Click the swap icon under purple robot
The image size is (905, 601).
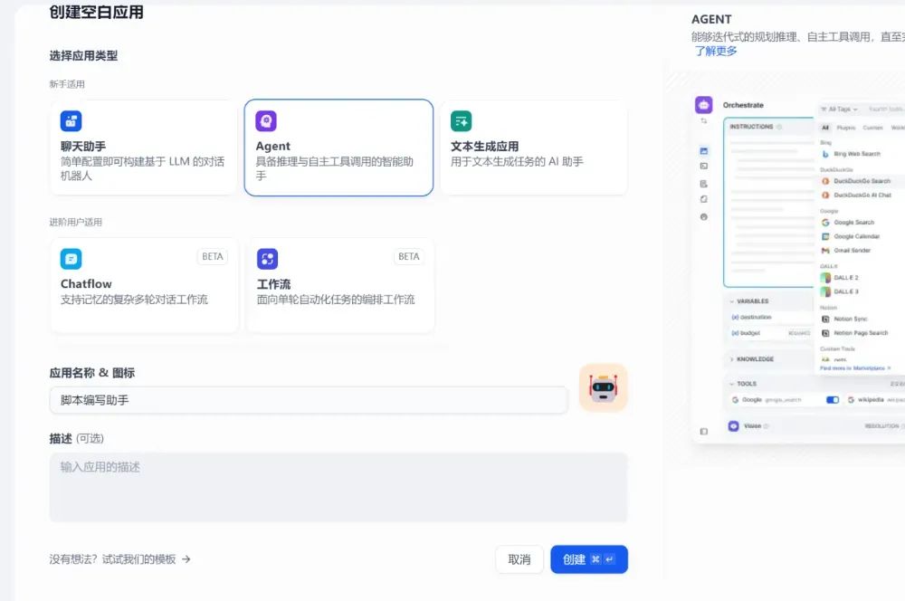(703, 120)
